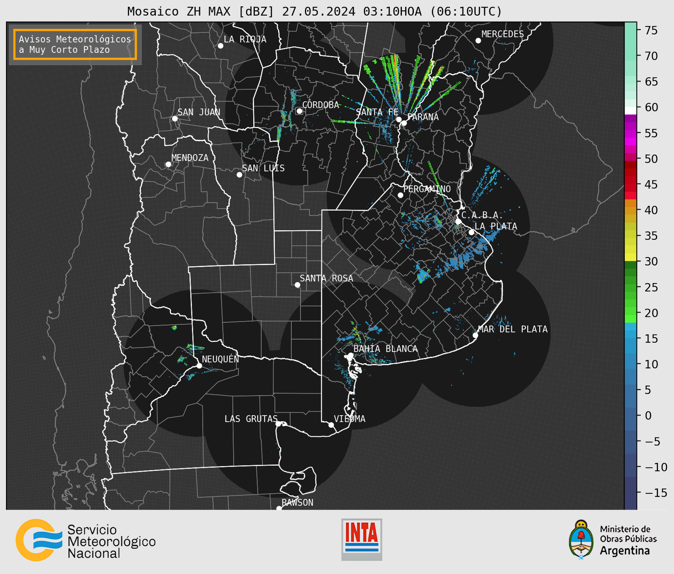The image size is (674, 574).
Task: Click the NEUQUÉN city marker
Action: click(x=199, y=366)
